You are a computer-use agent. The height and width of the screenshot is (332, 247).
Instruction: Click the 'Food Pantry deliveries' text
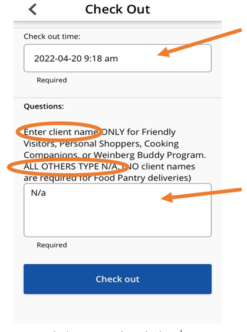point(141,178)
